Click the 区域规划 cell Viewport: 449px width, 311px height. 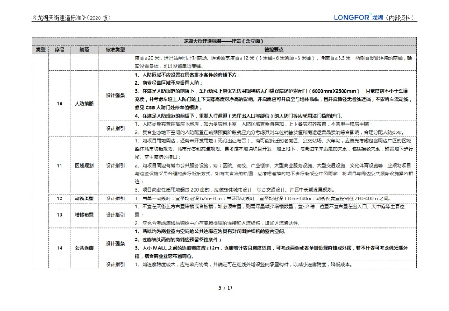tap(84, 165)
